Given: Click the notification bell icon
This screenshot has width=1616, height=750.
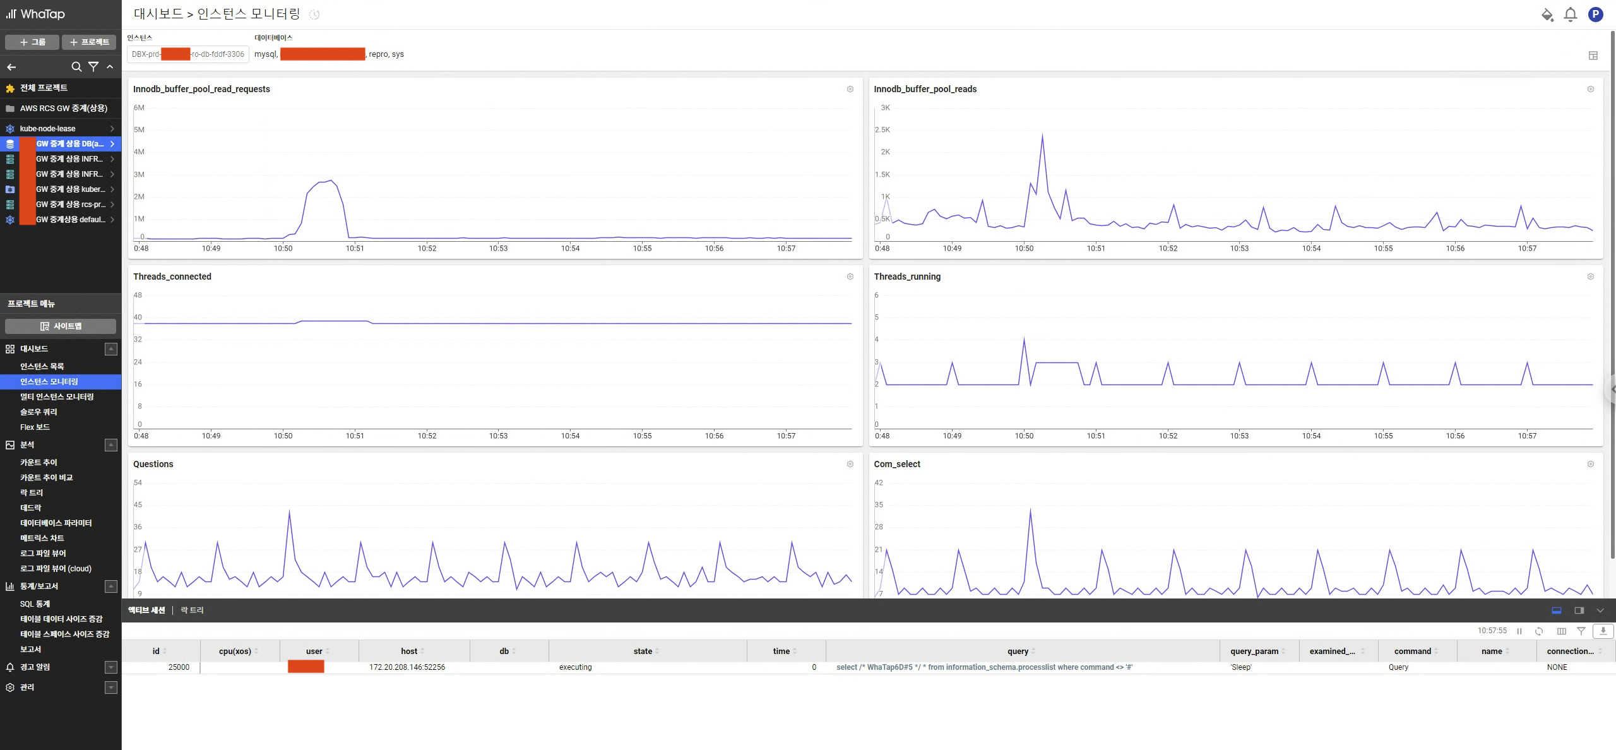Looking at the screenshot, I should point(1570,15).
